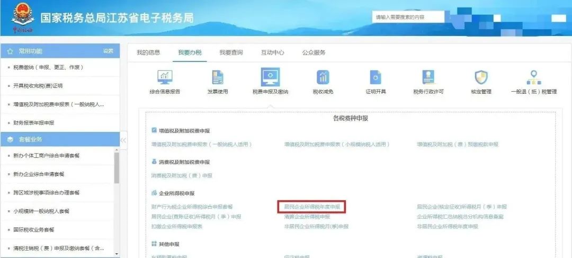Open 居民企业所得税年度申报
The width and height of the screenshot is (572, 258).
pos(312,207)
